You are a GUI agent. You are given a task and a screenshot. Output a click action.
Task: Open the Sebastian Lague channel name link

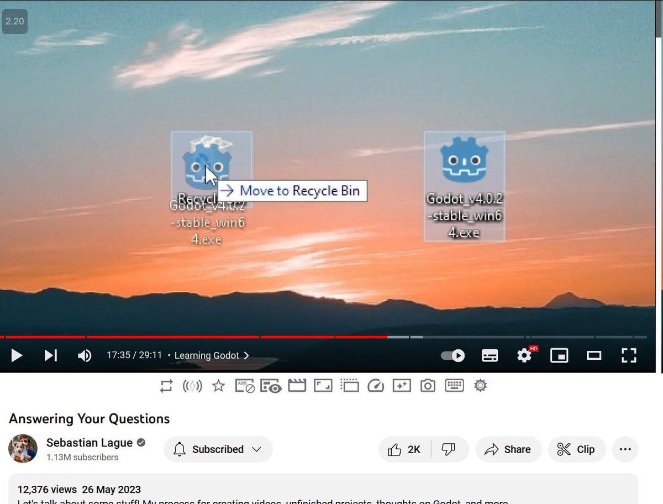pos(90,443)
